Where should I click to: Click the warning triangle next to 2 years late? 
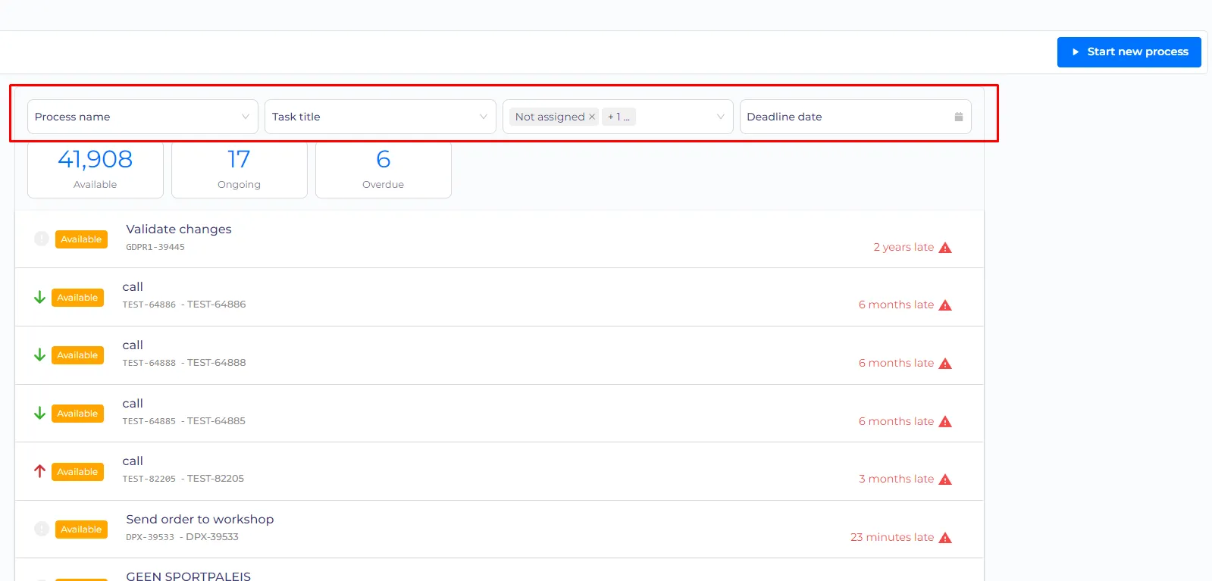[x=945, y=248]
